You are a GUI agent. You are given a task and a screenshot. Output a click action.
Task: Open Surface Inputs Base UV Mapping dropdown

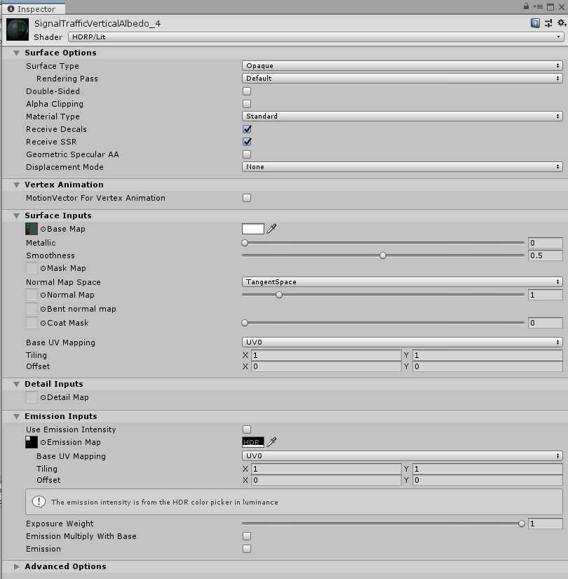403,342
